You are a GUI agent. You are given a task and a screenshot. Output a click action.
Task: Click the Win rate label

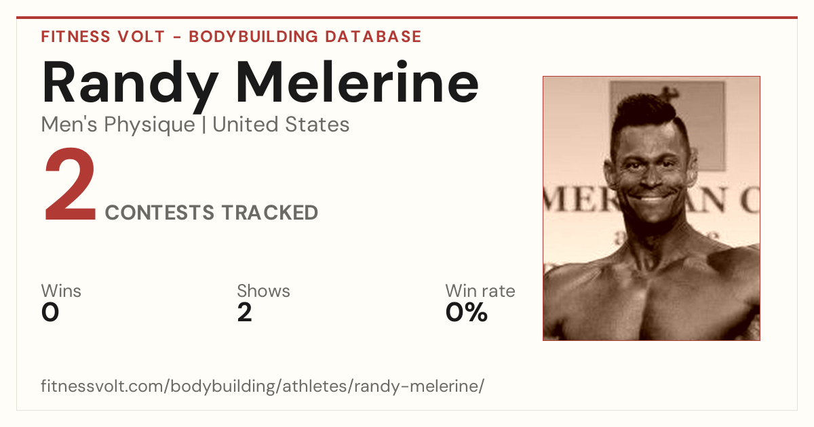pyautogui.click(x=480, y=291)
